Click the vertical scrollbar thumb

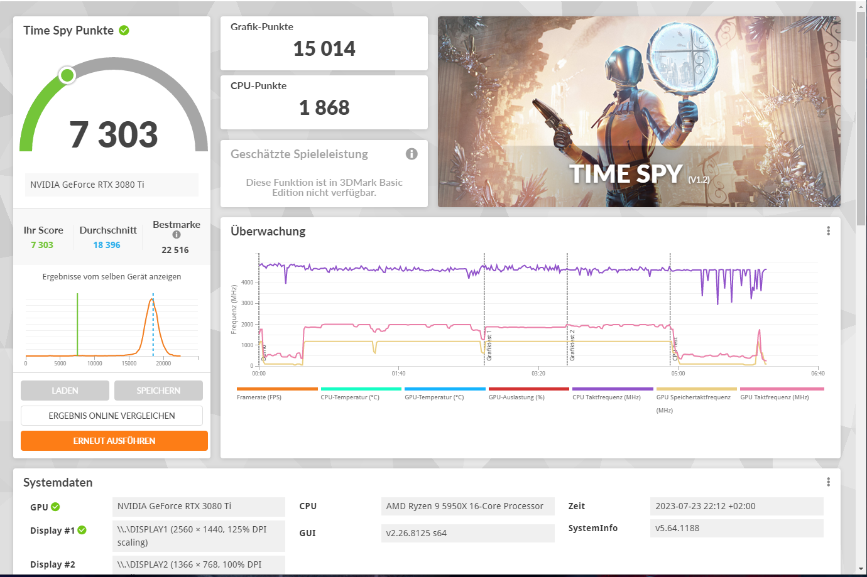861,118
